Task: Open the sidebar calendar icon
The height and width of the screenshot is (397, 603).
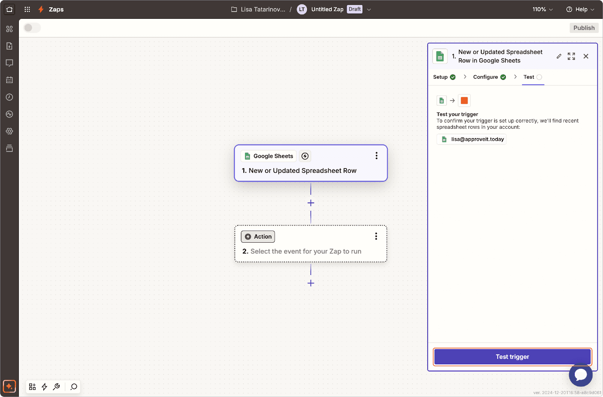Action: 9,80
